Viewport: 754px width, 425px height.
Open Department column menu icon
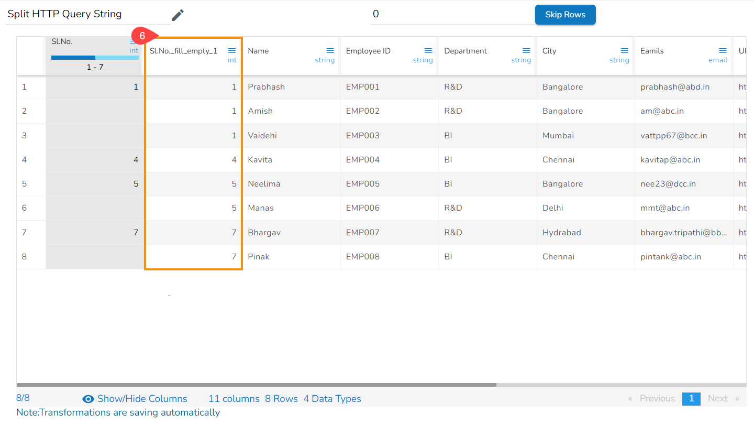[526, 51]
